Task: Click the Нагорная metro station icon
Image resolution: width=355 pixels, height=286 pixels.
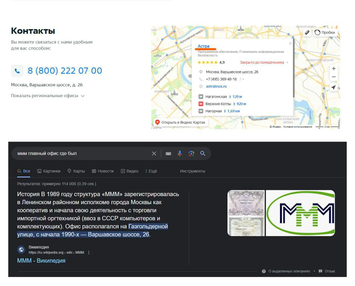Action: coord(201,111)
